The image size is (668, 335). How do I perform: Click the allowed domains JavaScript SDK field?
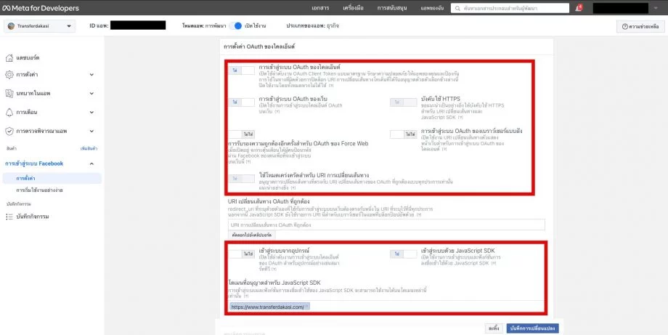tap(386, 307)
